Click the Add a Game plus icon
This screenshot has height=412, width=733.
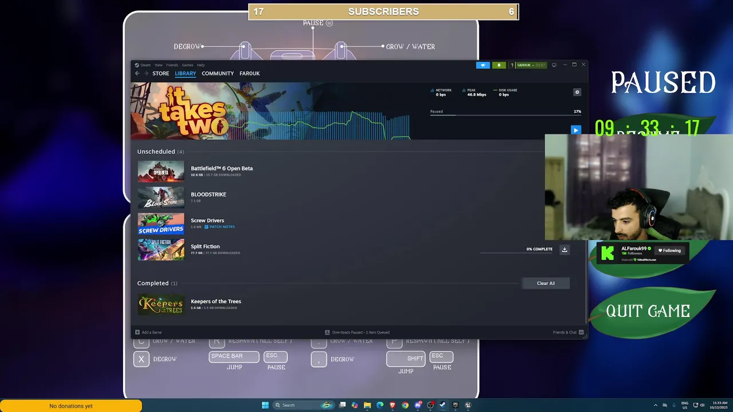(137, 332)
